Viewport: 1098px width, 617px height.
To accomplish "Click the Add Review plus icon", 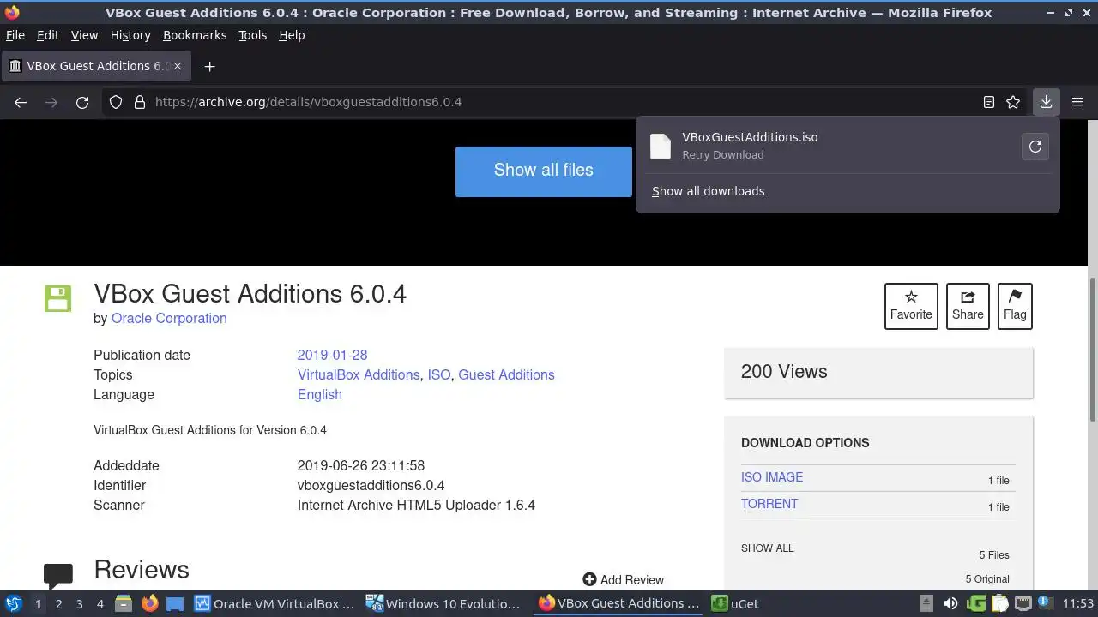I will (589, 579).
